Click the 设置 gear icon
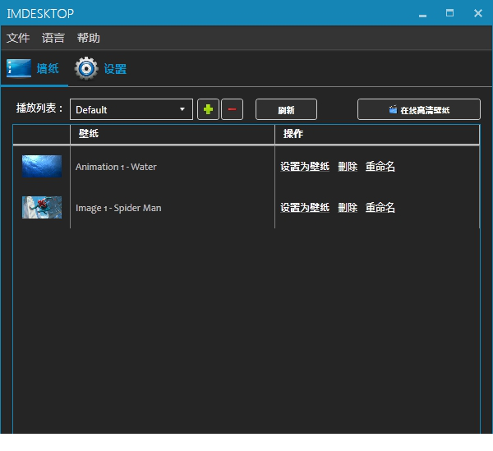This screenshot has width=493, height=451. 86,68
